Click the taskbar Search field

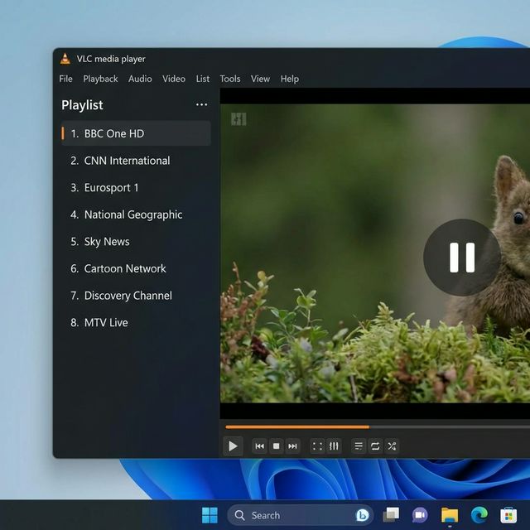pyautogui.click(x=300, y=515)
